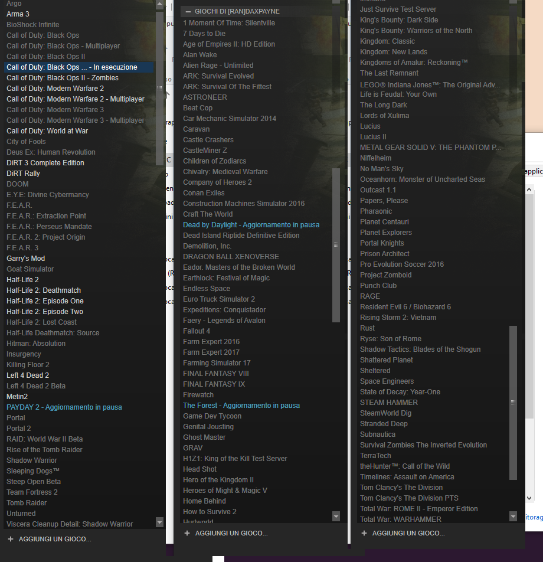Select theHunter: Call of the Wild
Screen dimensions: 543x562
(x=405, y=466)
